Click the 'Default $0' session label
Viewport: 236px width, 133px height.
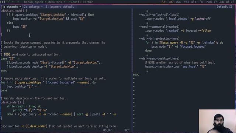coord(225,7)
